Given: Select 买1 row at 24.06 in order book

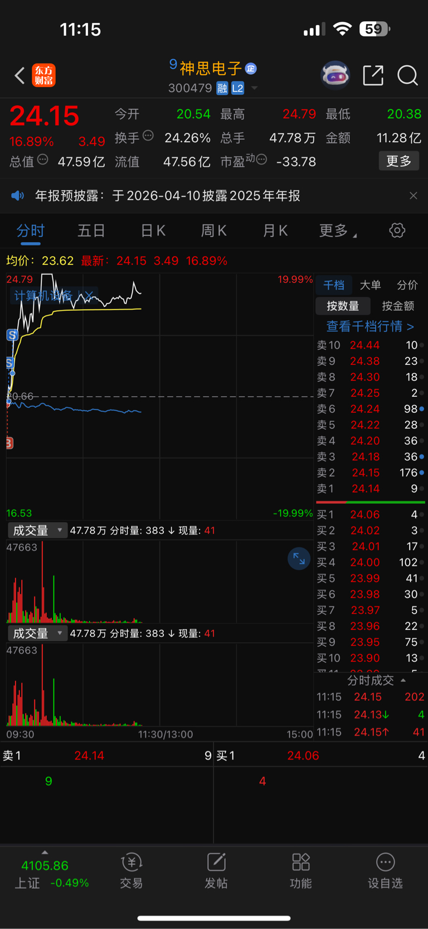Looking at the screenshot, I should 371,514.
